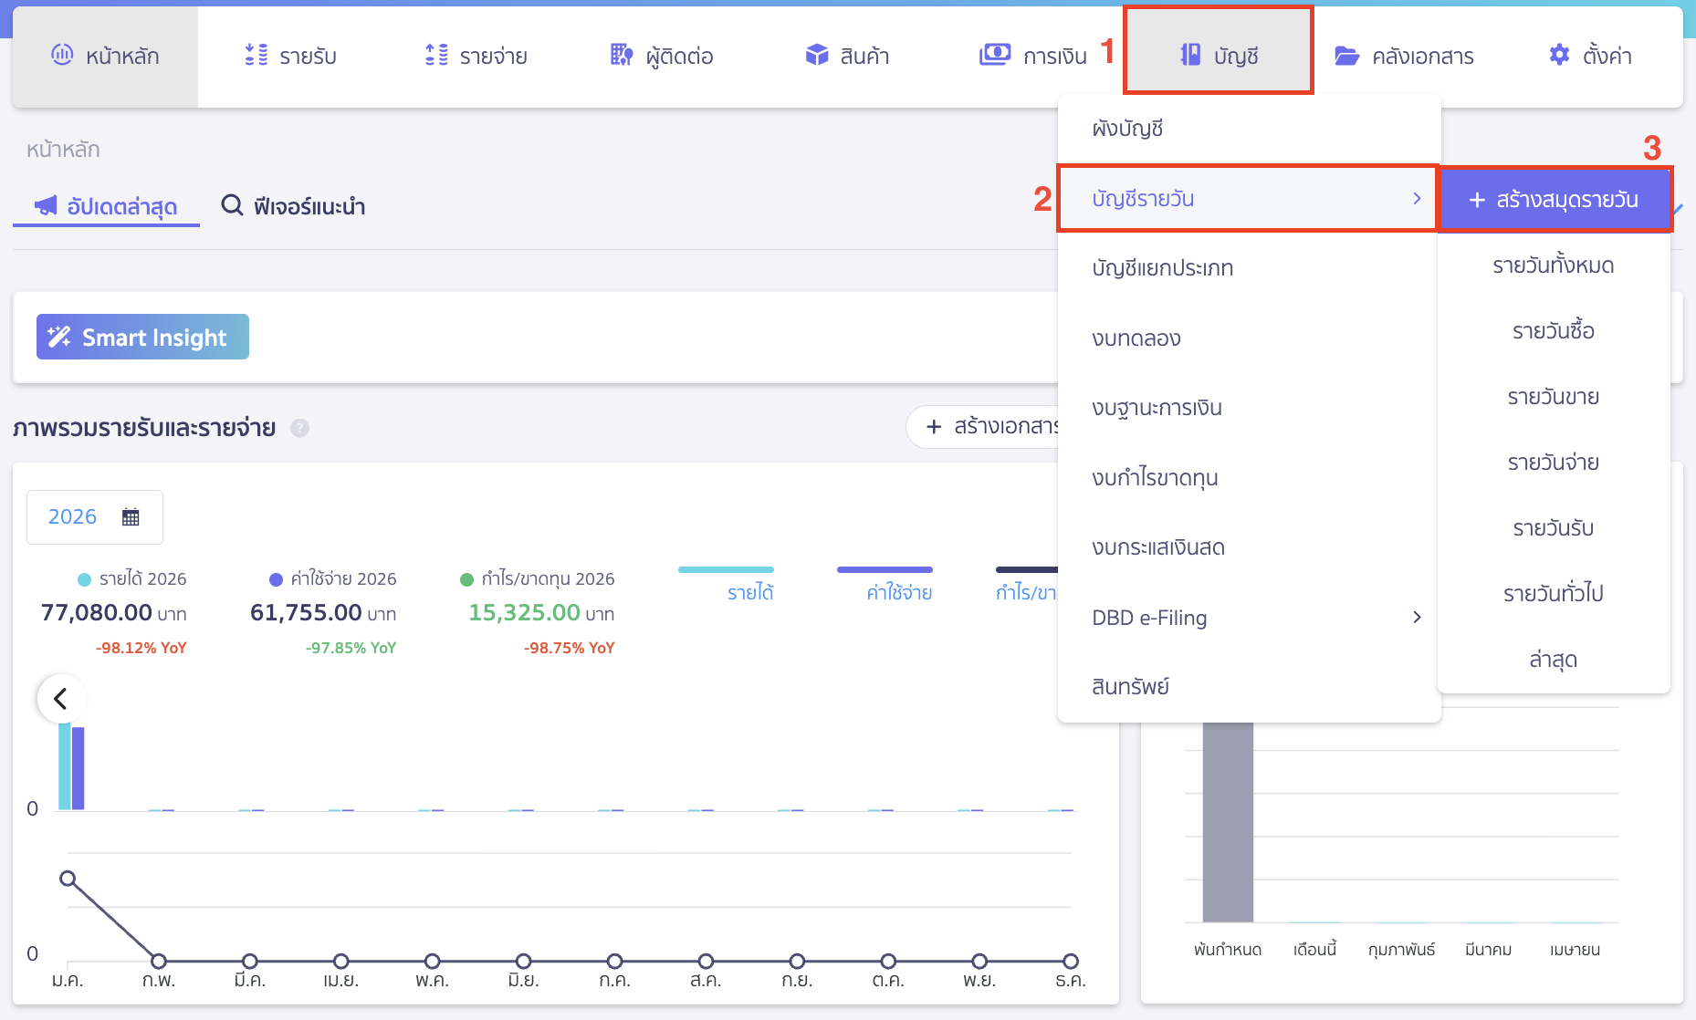Viewport: 1696px width, 1020px height.
Task: Click the home dashboard icon in navbar
Action: [62, 55]
